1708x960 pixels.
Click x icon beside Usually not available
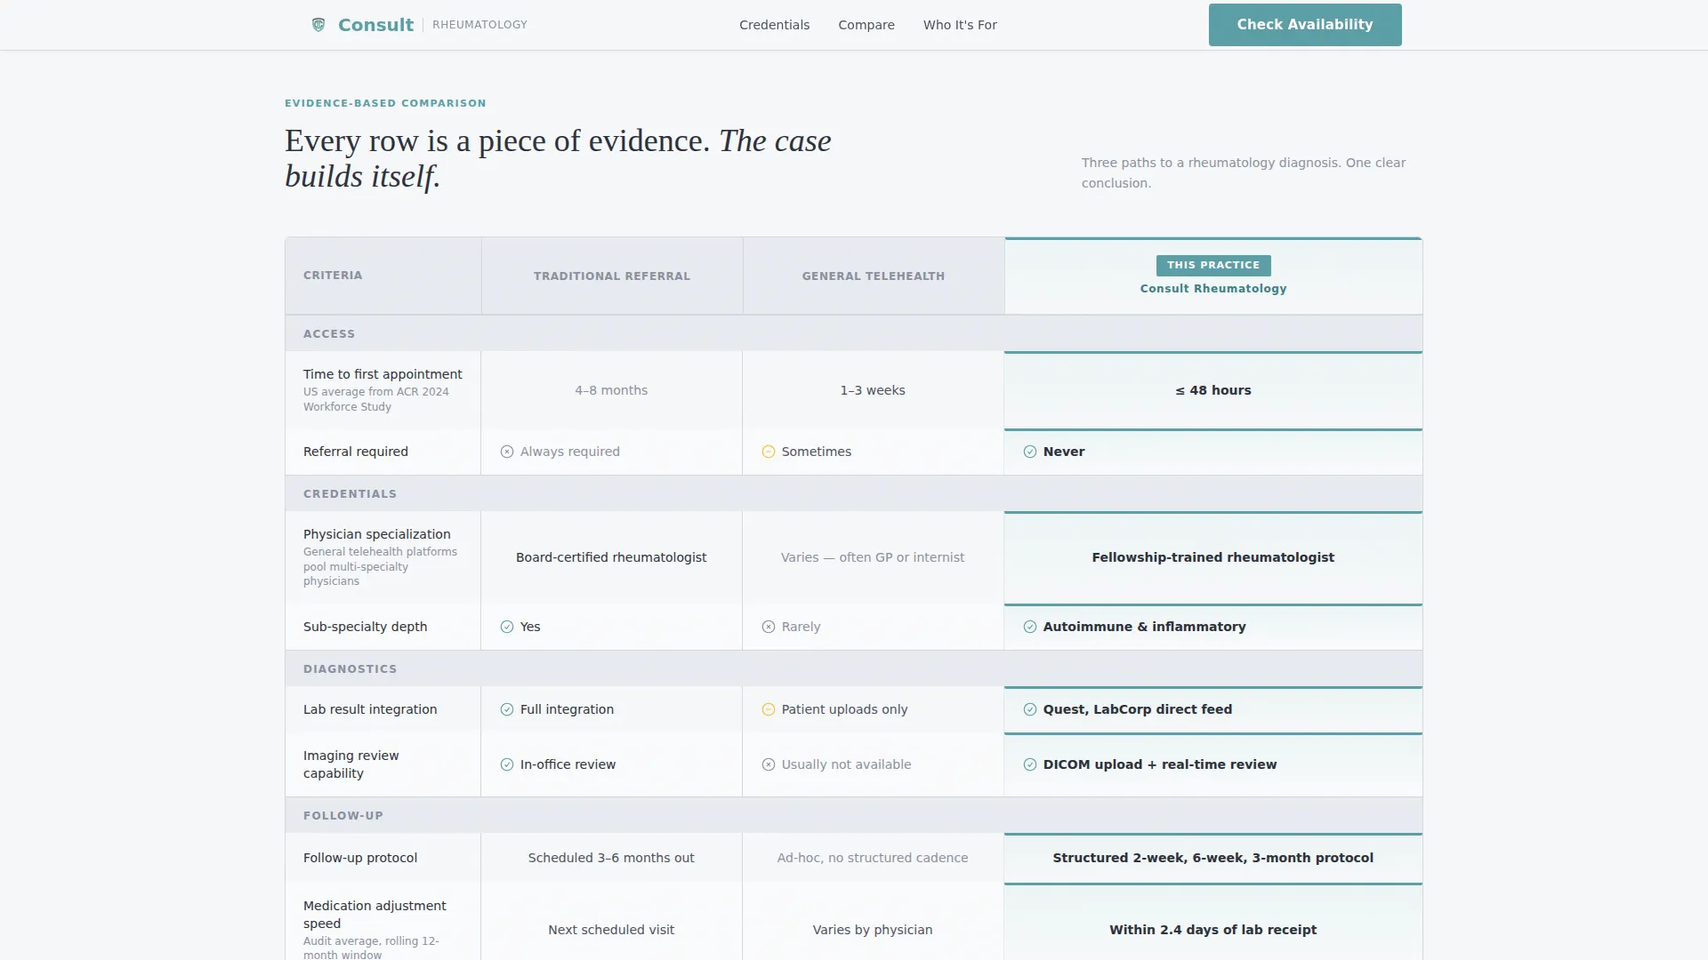tap(769, 764)
